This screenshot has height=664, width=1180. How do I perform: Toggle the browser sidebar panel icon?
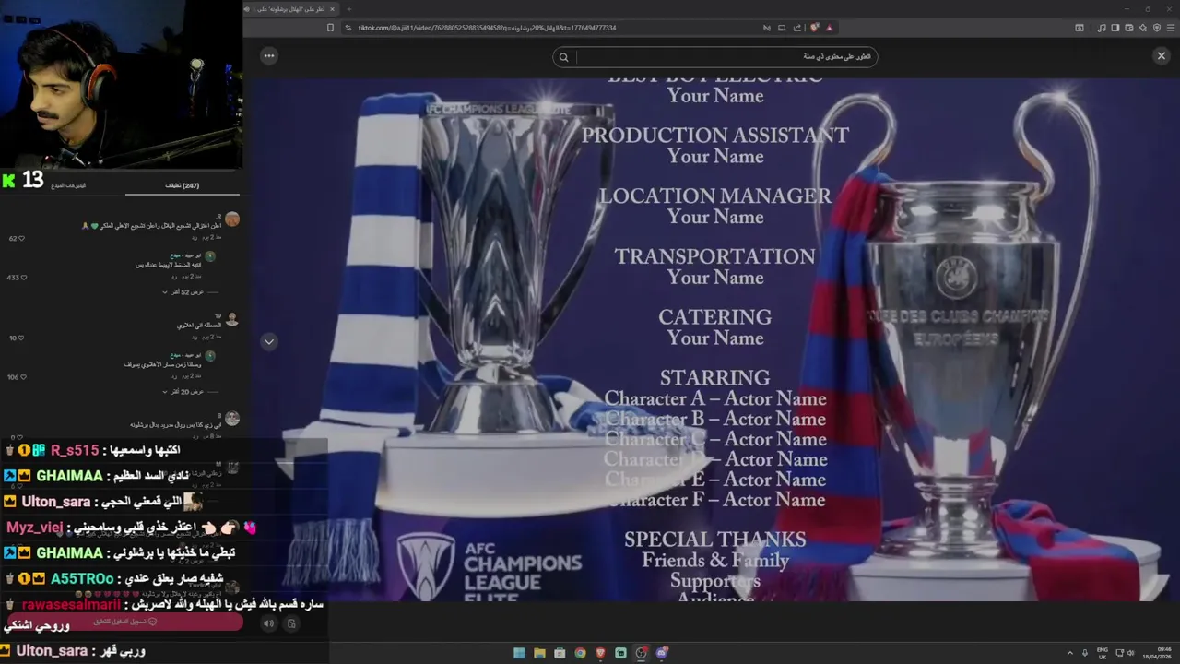pyautogui.click(x=1115, y=28)
